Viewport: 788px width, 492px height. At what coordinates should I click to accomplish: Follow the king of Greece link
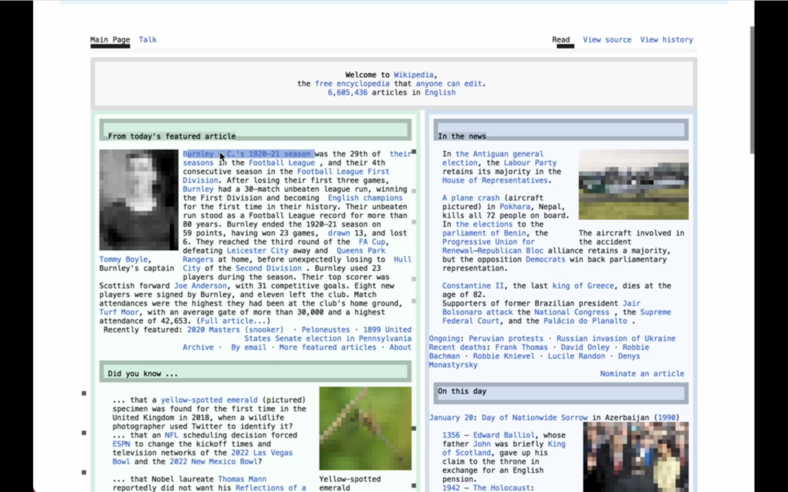(x=583, y=286)
